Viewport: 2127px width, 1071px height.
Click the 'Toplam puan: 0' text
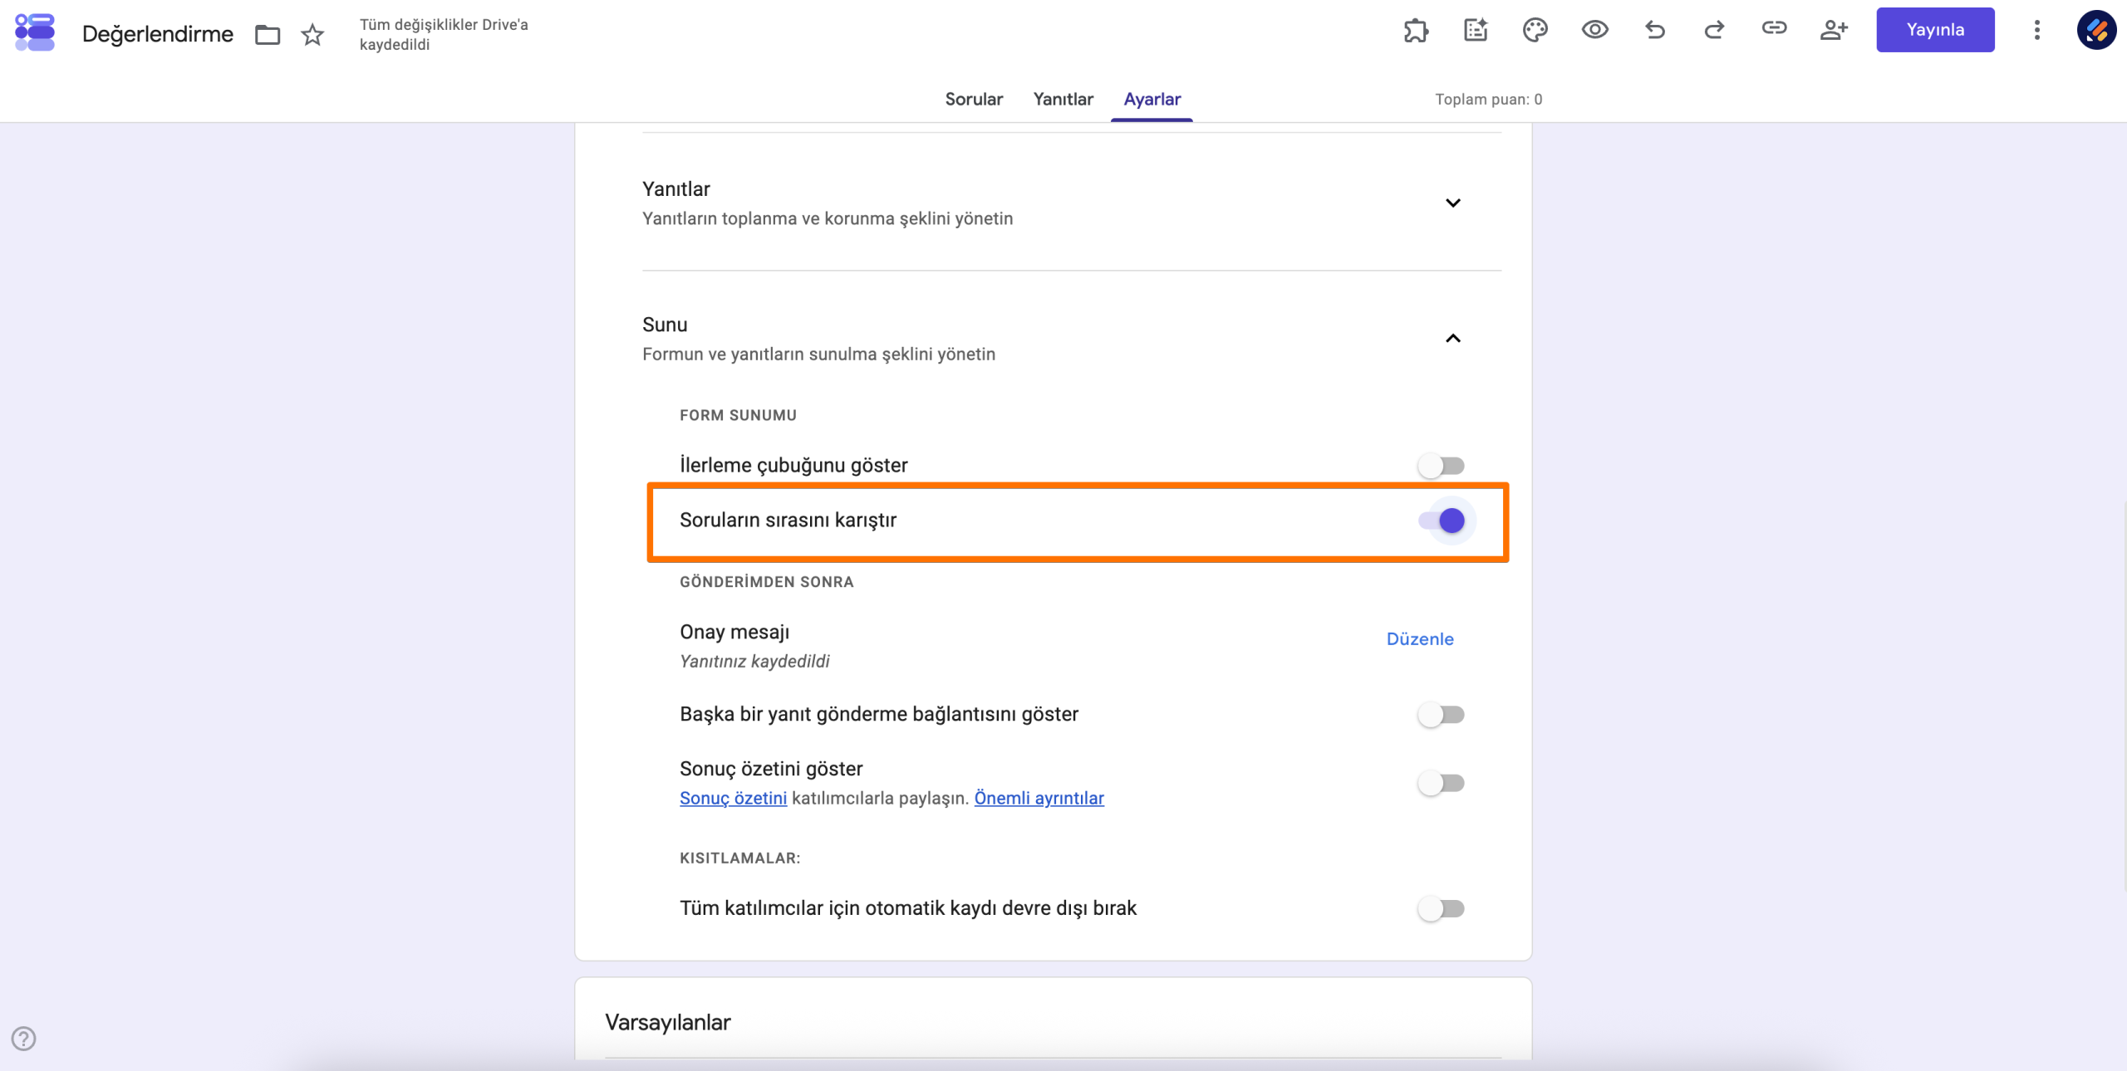pos(1488,99)
